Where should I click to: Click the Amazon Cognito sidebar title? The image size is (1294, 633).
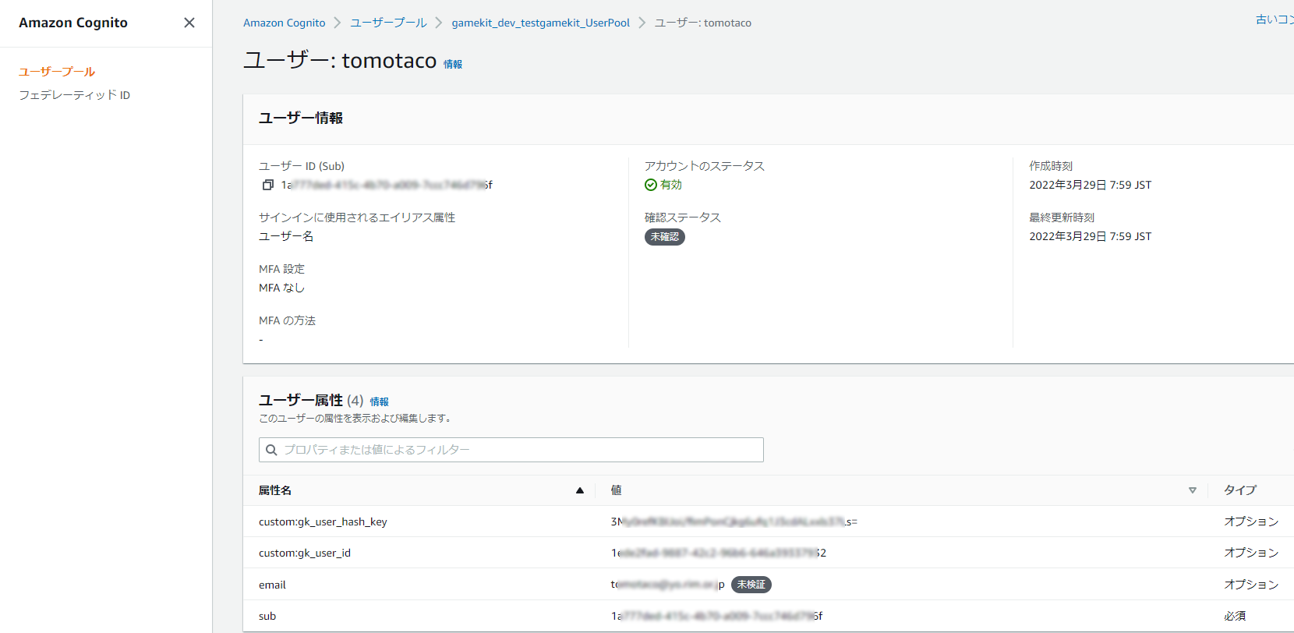(x=73, y=23)
